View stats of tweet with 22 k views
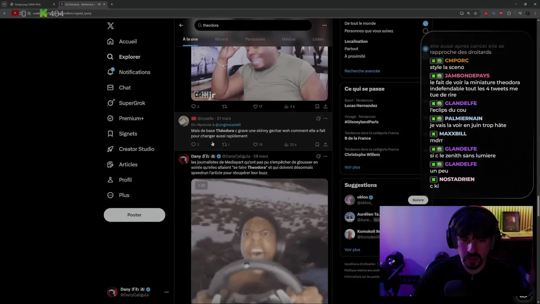The height and width of the screenshot is (304, 540). 290,144
